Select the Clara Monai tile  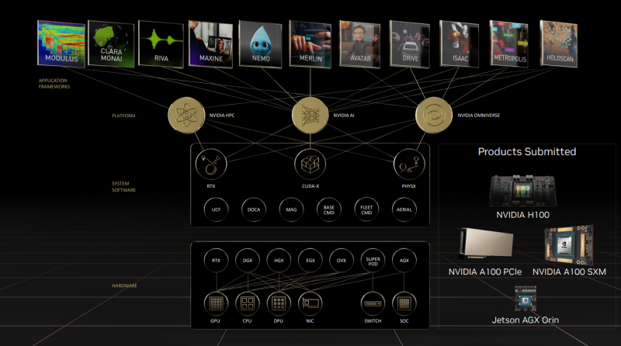coord(111,43)
